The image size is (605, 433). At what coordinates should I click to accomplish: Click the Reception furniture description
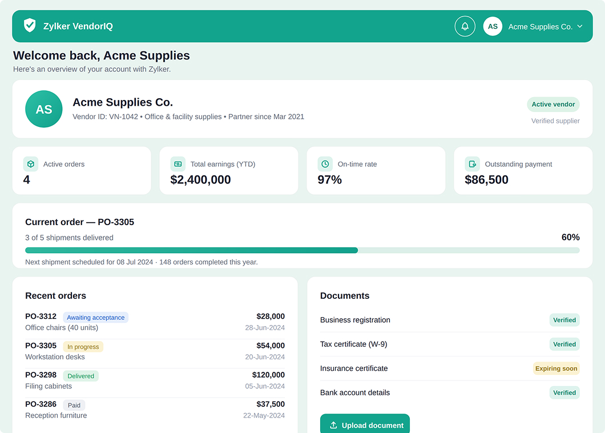[x=56, y=416]
